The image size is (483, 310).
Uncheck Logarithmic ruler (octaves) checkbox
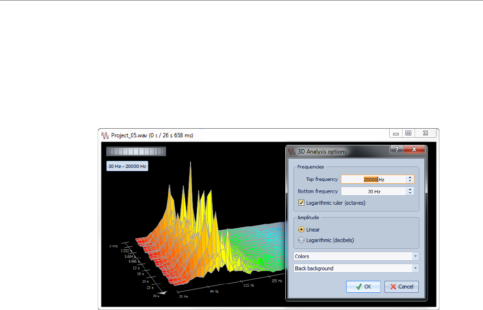[301, 203]
